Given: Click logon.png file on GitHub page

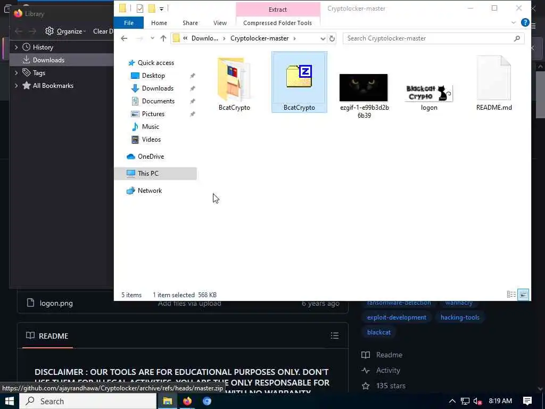Looking at the screenshot, I should point(56,303).
